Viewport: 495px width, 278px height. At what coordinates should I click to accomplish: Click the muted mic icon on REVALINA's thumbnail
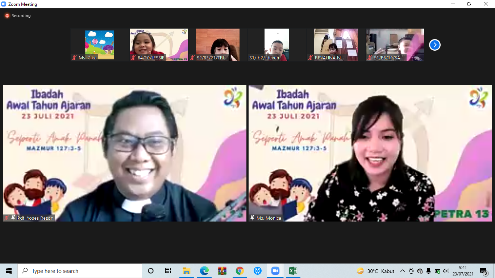[311, 58]
